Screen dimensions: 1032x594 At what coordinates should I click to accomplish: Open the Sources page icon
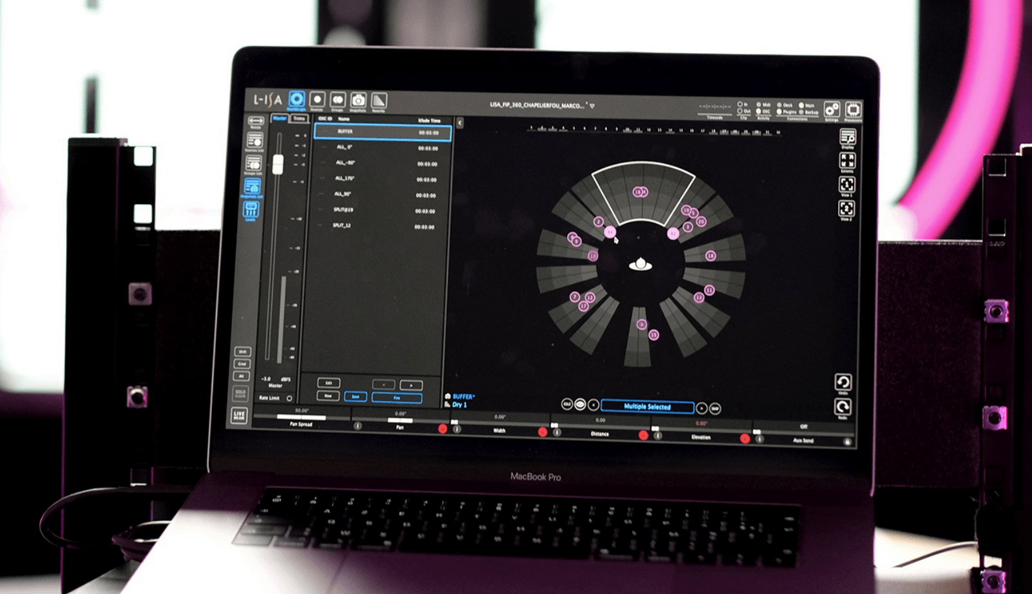(x=317, y=99)
